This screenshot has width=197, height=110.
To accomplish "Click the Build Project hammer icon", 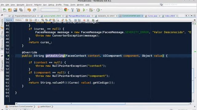I will pyautogui.click(x=73, y=10).
